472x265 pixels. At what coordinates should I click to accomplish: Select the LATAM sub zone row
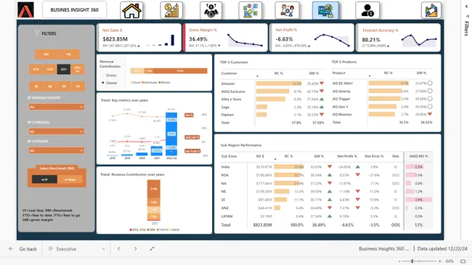[x=327, y=216]
